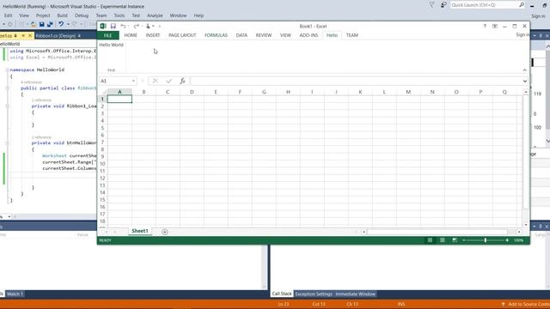
Task: Open PAGE LAYOUT ribbon tab
Action: click(x=182, y=35)
